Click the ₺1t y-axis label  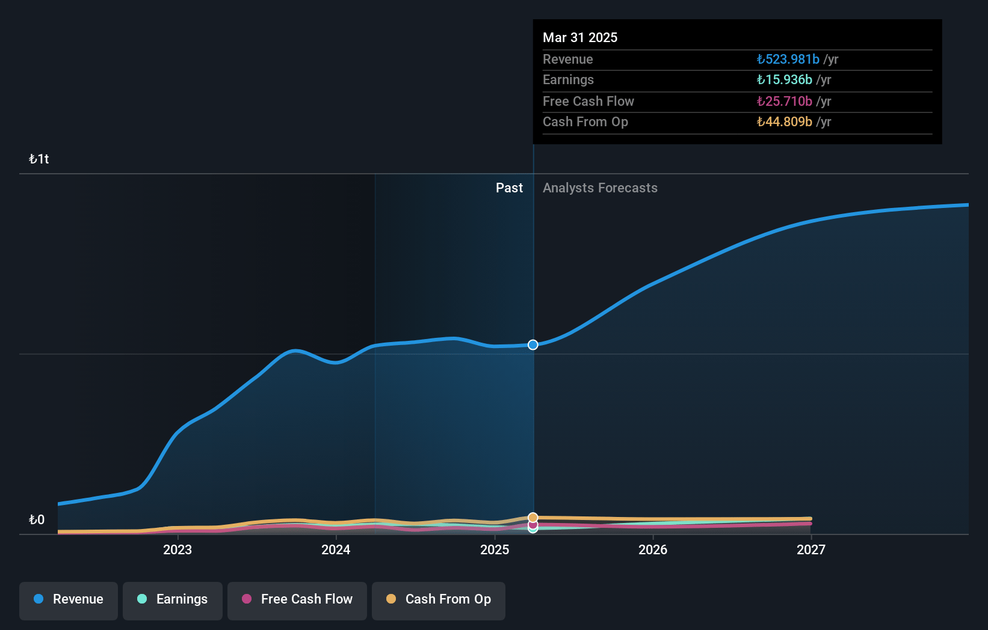[x=39, y=159]
